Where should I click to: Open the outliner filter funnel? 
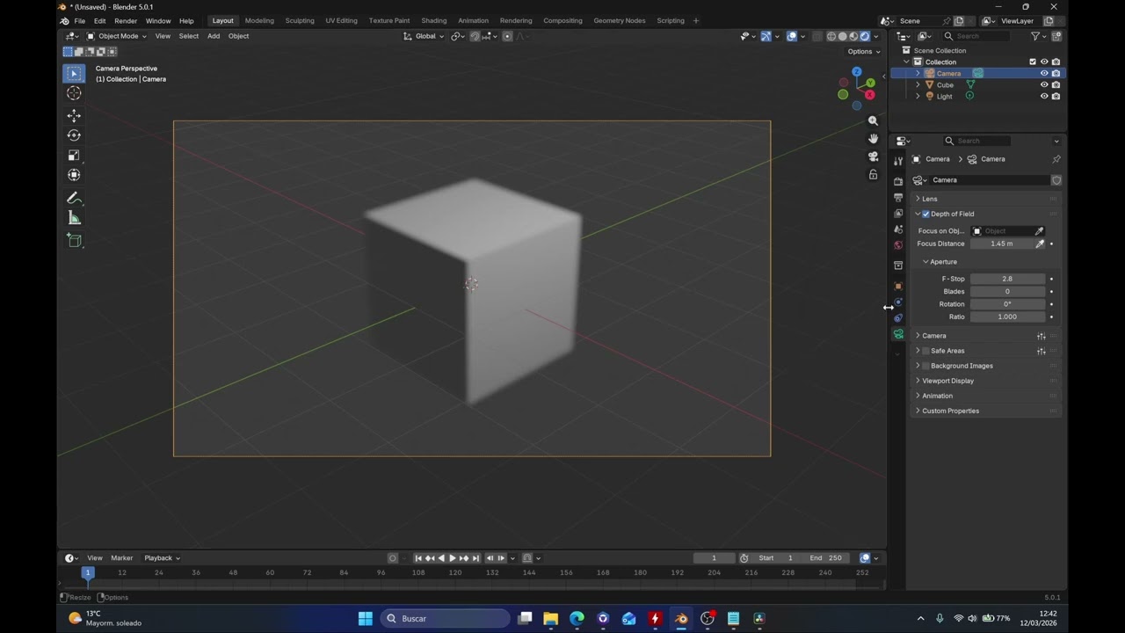coord(1035,36)
